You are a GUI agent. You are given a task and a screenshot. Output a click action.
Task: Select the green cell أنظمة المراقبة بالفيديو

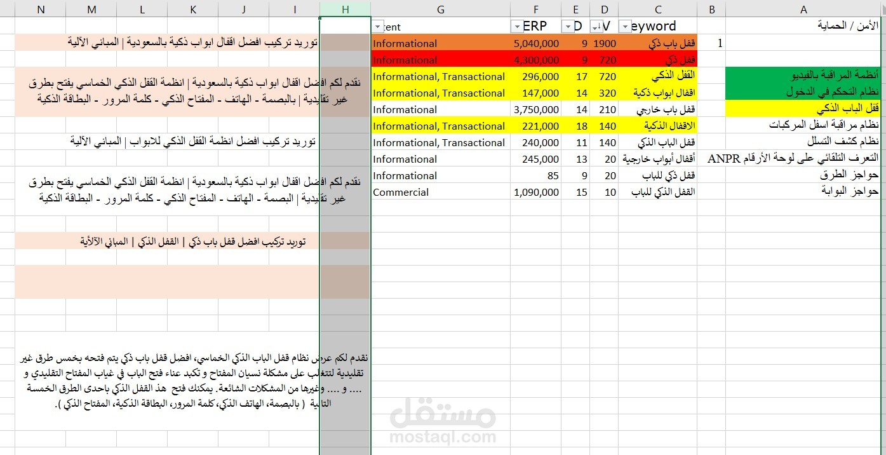tap(803, 76)
